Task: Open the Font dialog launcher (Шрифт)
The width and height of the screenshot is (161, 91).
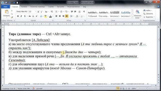Action: click(x=53, y=20)
